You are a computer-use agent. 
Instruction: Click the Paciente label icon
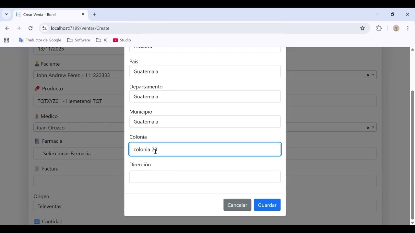tap(37, 64)
